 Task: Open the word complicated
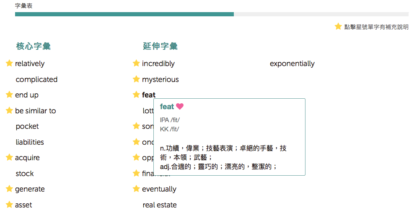tap(36, 79)
